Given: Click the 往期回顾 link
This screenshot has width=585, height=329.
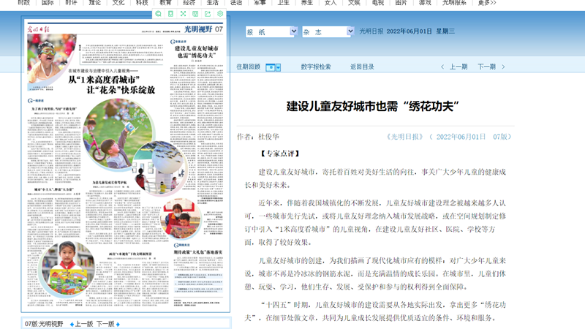Looking at the screenshot, I should pos(249,67).
